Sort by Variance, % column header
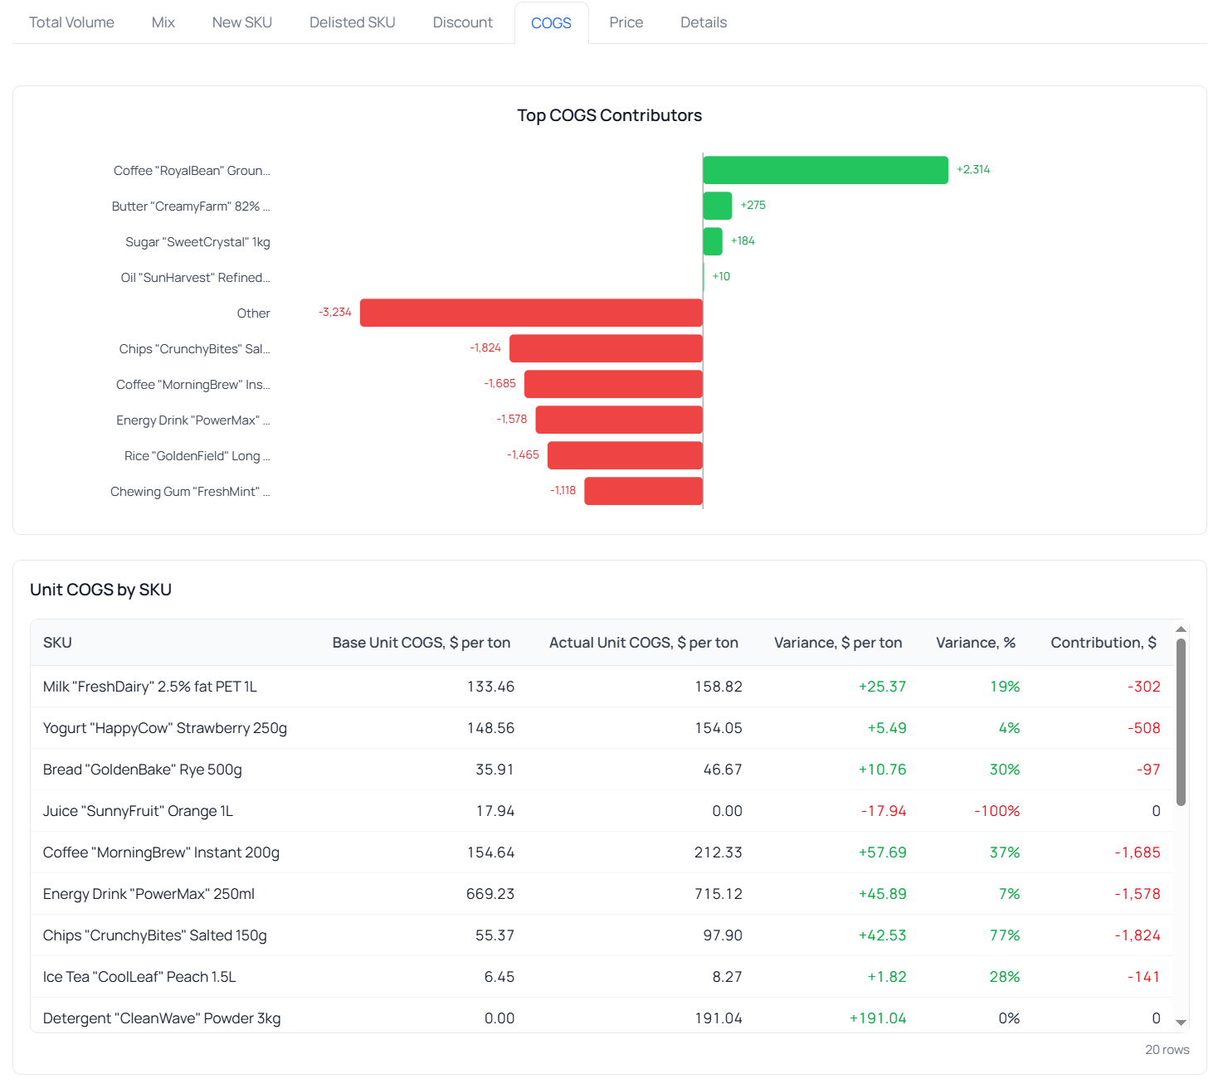The height and width of the screenshot is (1083, 1218). (975, 643)
